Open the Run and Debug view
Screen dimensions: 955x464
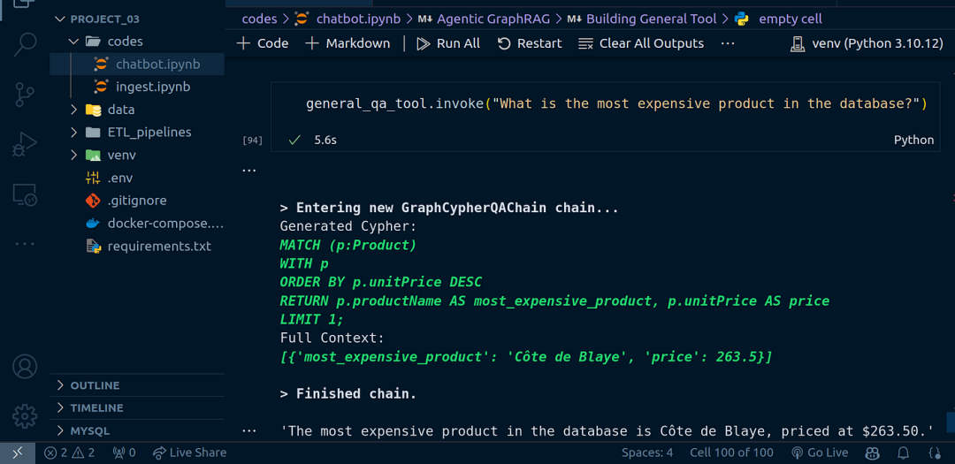click(25, 144)
